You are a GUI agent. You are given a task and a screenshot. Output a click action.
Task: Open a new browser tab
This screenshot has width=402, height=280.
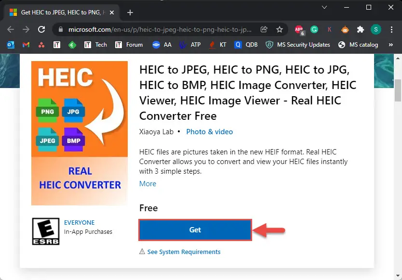(x=130, y=13)
